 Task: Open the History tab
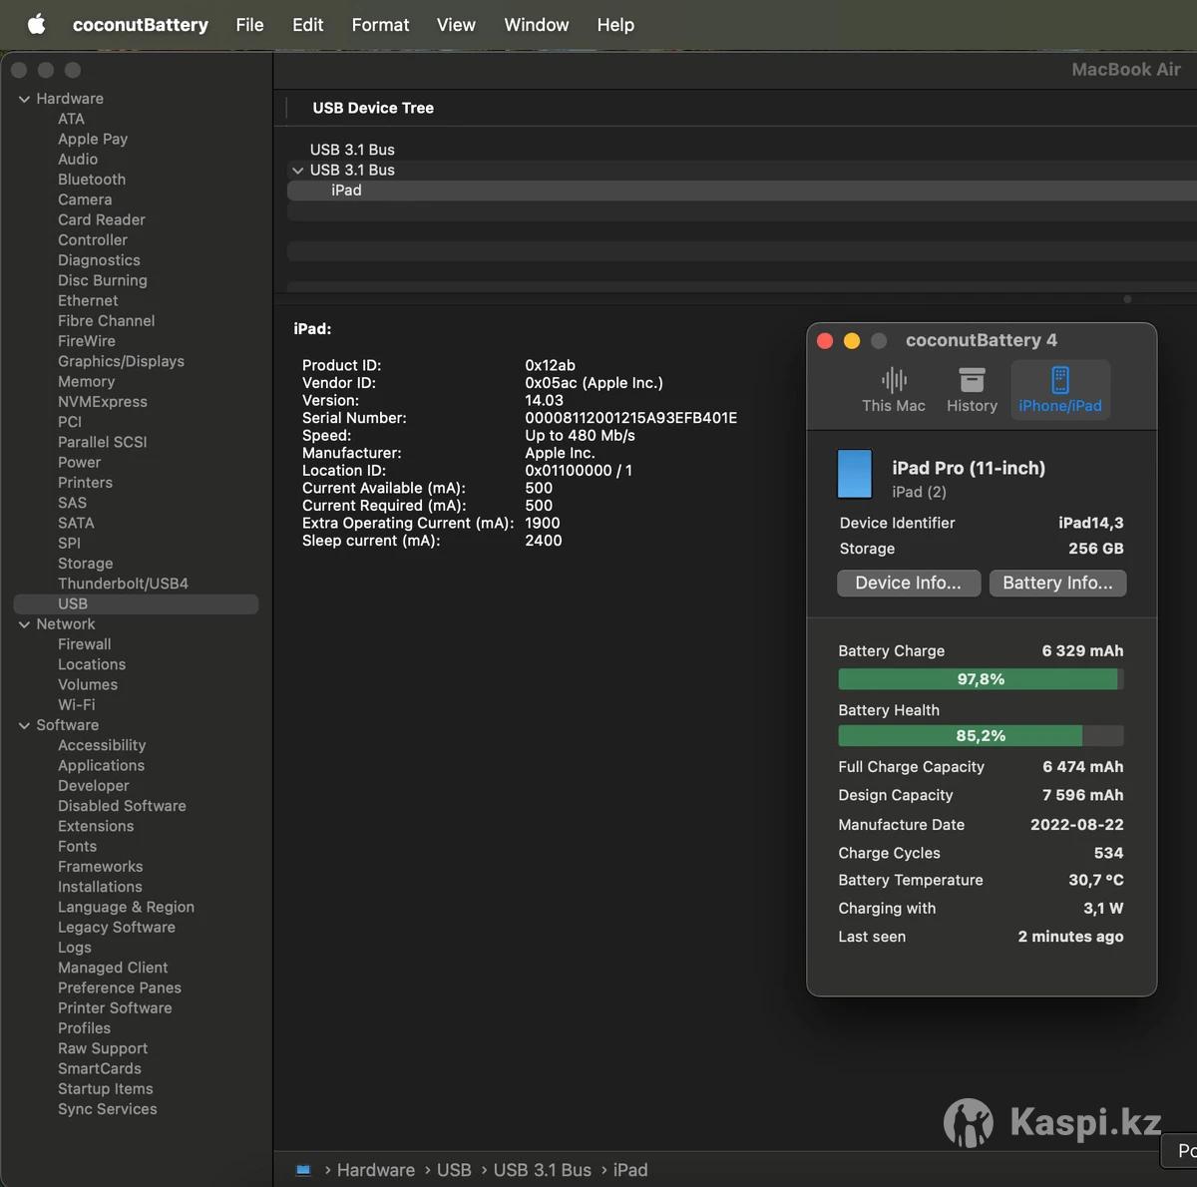coord(972,390)
